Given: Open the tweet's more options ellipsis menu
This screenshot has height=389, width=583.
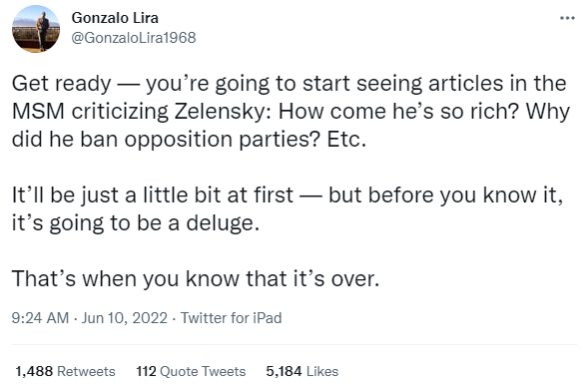Looking at the screenshot, I should (567, 18).
